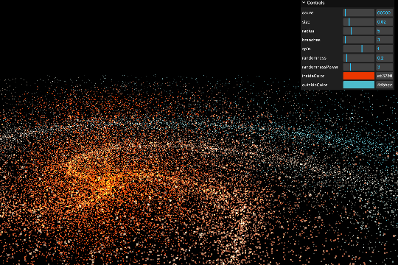Image resolution: width=398 pixels, height=265 pixels.
Task: Click the radius value field
Action: pos(384,31)
